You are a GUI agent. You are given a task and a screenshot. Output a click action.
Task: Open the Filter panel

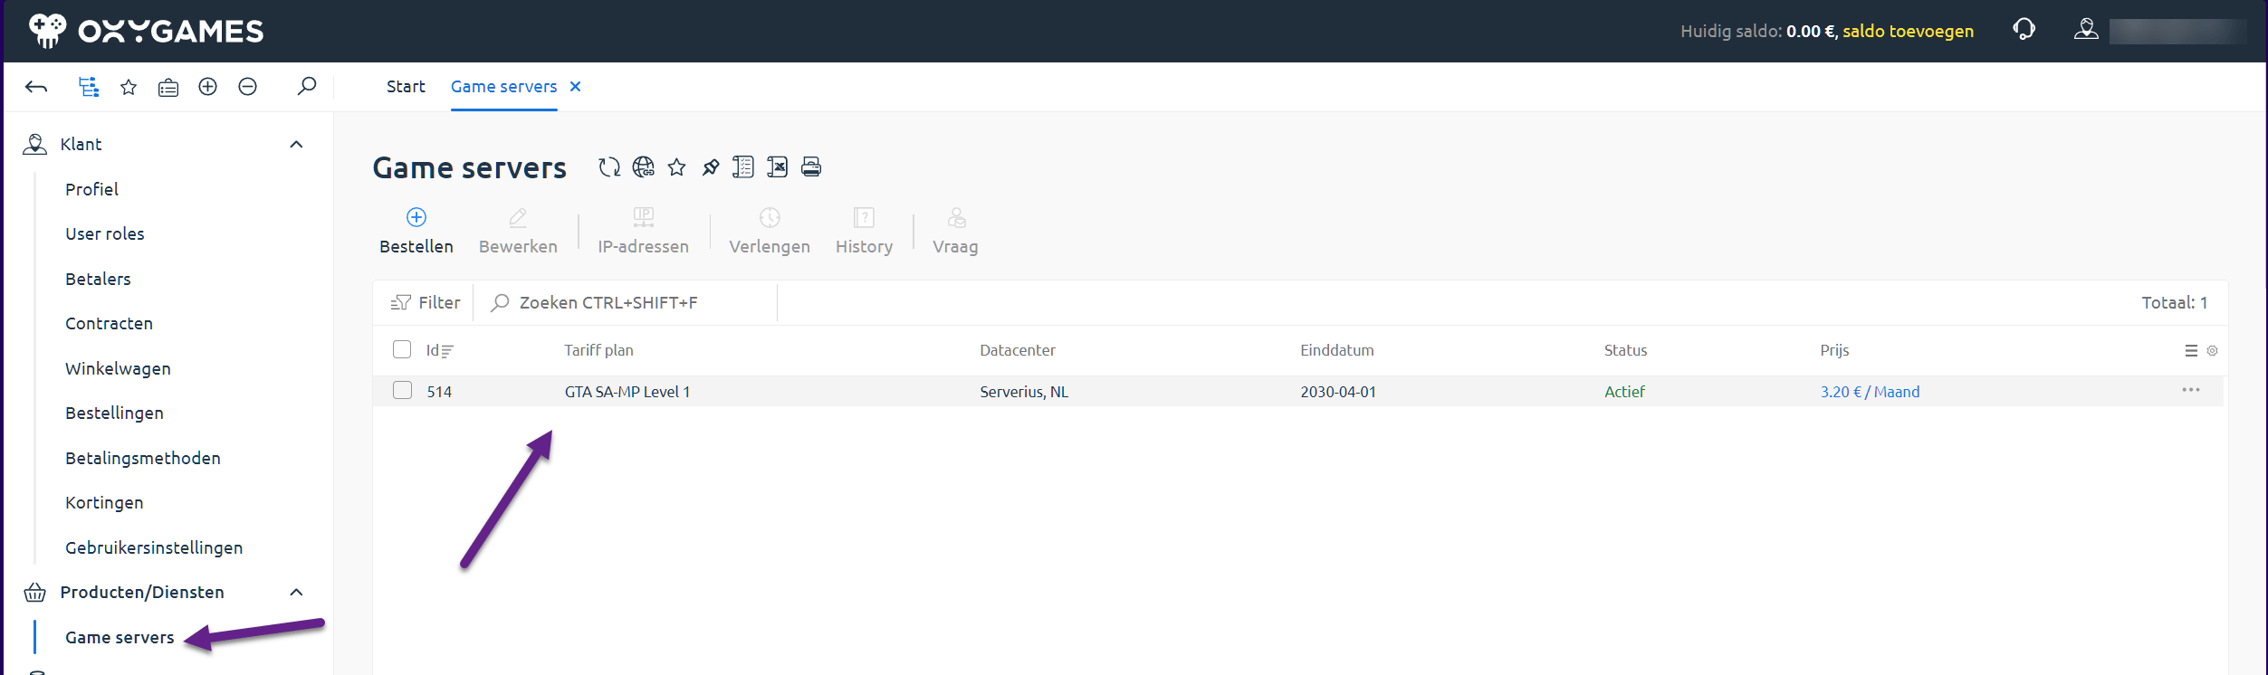coord(426,303)
